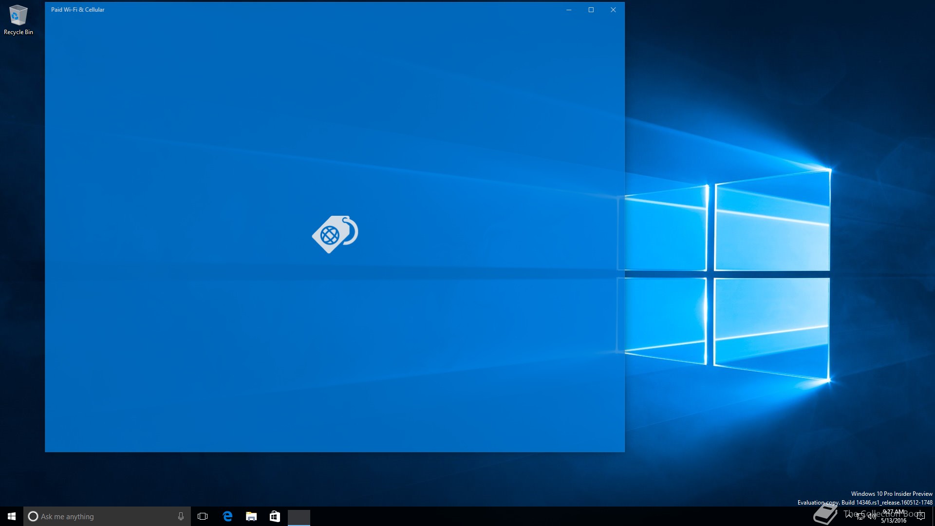
Task: Focus the Ask me anything search box
Action: pos(107,516)
